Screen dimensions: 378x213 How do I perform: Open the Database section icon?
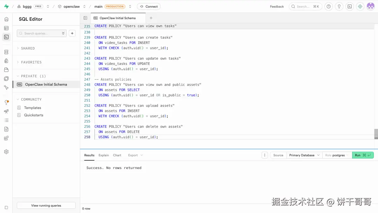6,52
